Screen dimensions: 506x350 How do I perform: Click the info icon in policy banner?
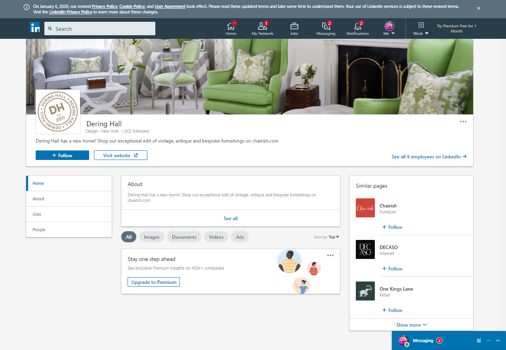click(x=27, y=7)
